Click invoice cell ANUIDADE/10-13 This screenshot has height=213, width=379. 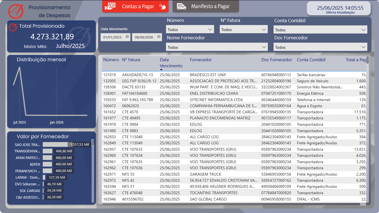(x=138, y=75)
